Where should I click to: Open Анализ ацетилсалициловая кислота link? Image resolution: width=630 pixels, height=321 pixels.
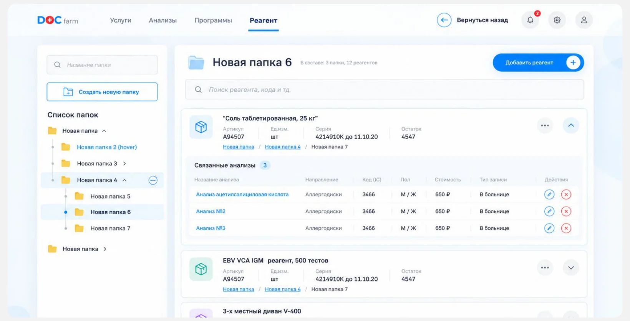click(242, 194)
